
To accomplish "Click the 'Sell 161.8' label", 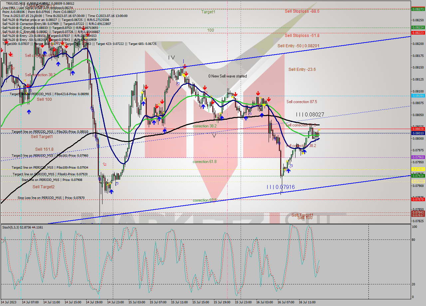I will tap(44, 149).
